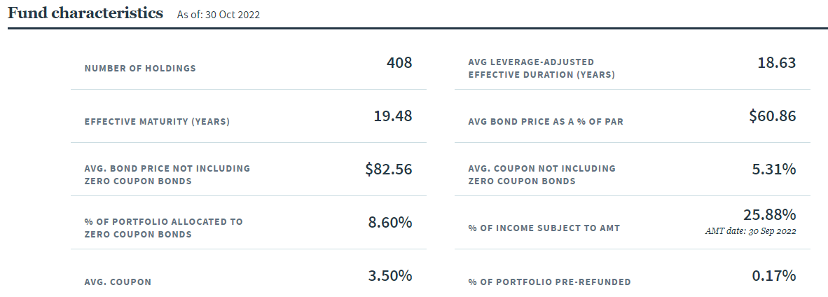Select the $60.86 bond price value

point(773,116)
